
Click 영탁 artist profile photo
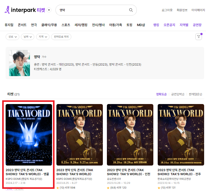tap(19, 63)
